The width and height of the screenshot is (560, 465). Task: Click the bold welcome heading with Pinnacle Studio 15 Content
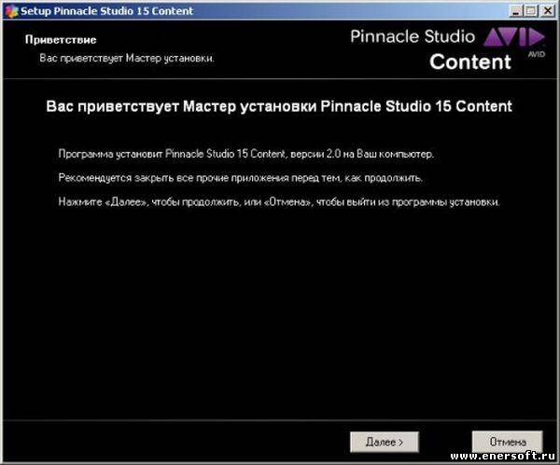(279, 106)
